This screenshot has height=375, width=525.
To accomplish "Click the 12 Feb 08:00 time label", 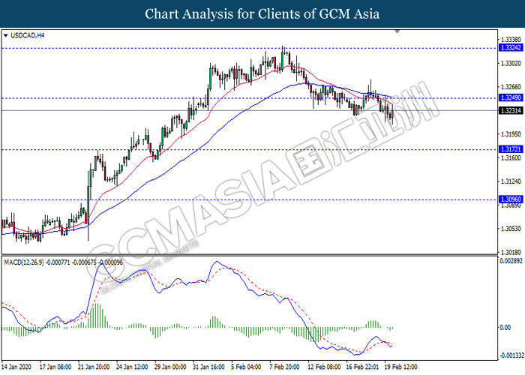I will click(324, 367).
